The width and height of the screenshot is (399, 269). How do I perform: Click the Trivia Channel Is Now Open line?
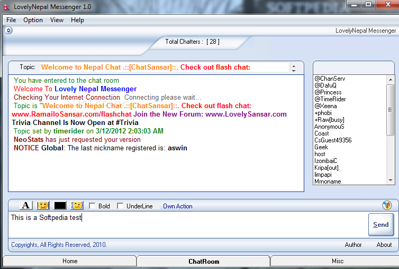point(75,122)
